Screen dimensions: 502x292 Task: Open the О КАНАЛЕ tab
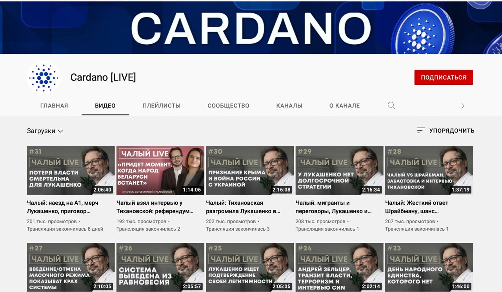(344, 106)
